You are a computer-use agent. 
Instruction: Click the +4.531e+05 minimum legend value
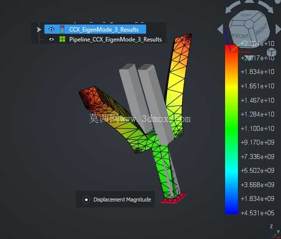(258, 213)
